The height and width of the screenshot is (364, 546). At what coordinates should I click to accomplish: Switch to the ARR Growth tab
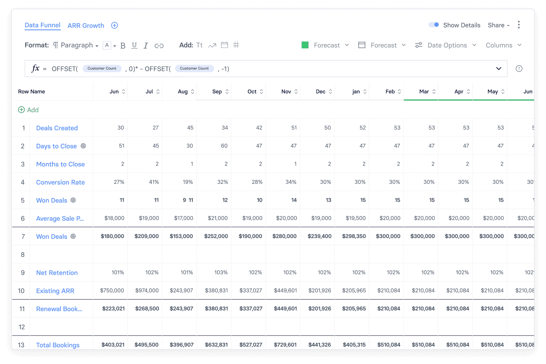click(x=86, y=25)
